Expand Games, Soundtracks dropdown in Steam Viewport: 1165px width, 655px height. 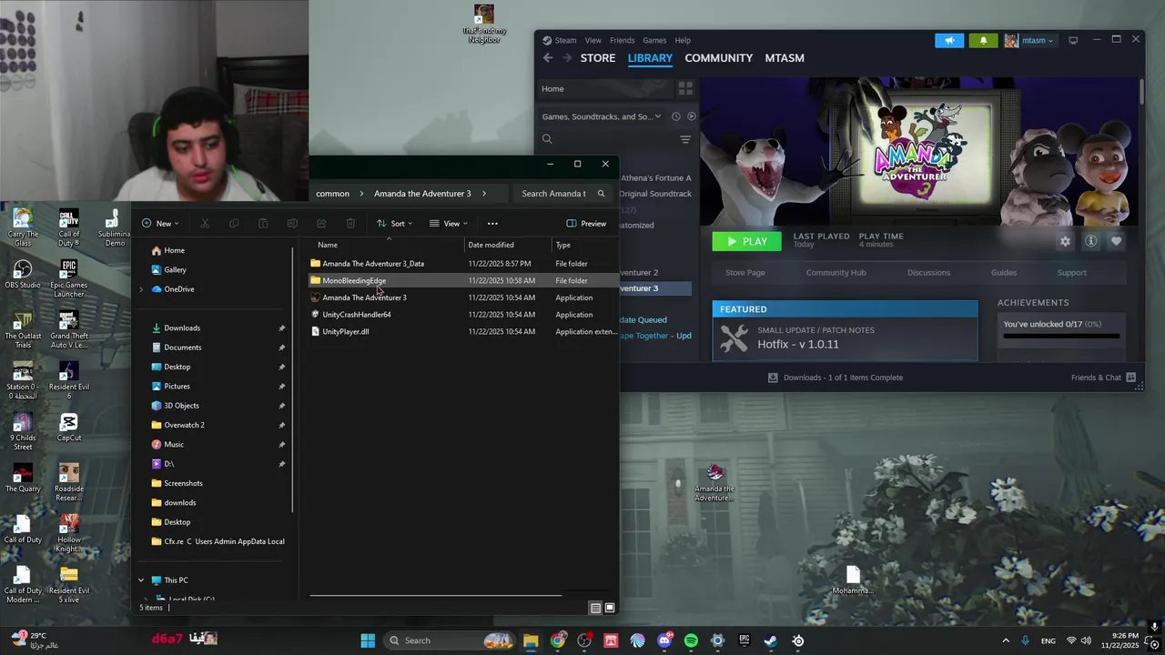pyautogui.click(x=601, y=116)
